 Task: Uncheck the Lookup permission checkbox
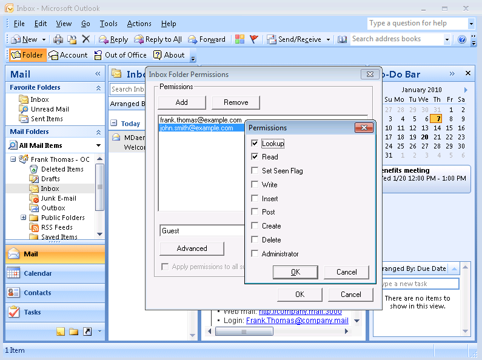point(255,143)
